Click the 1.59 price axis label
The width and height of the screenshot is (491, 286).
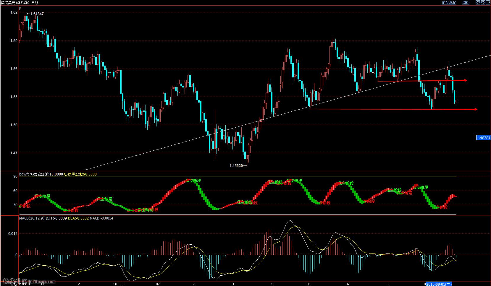tap(14, 40)
